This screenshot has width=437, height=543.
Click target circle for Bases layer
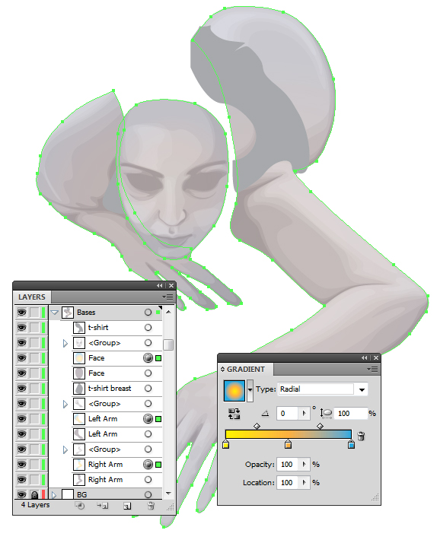tap(148, 313)
